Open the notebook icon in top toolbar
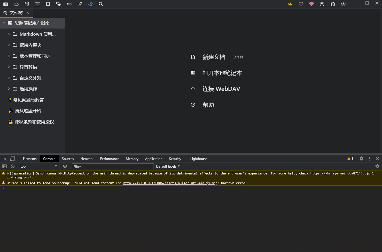The height and width of the screenshot is (252, 382). click(5, 4)
